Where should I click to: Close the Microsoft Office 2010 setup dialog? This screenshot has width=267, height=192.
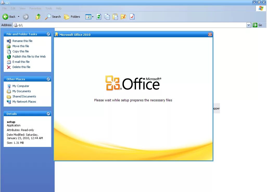click(210, 34)
